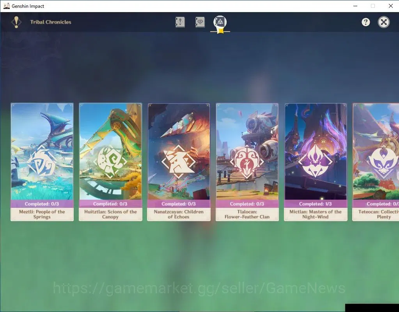Click "Completed: 0/3" under the Tlalocan card
The height and width of the screenshot is (312, 399).
(x=247, y=204)
